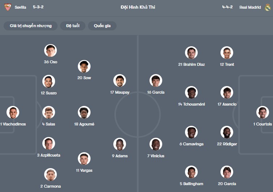
Task: Click 18 Agoumé player avatar
Action: coord(84,112)
